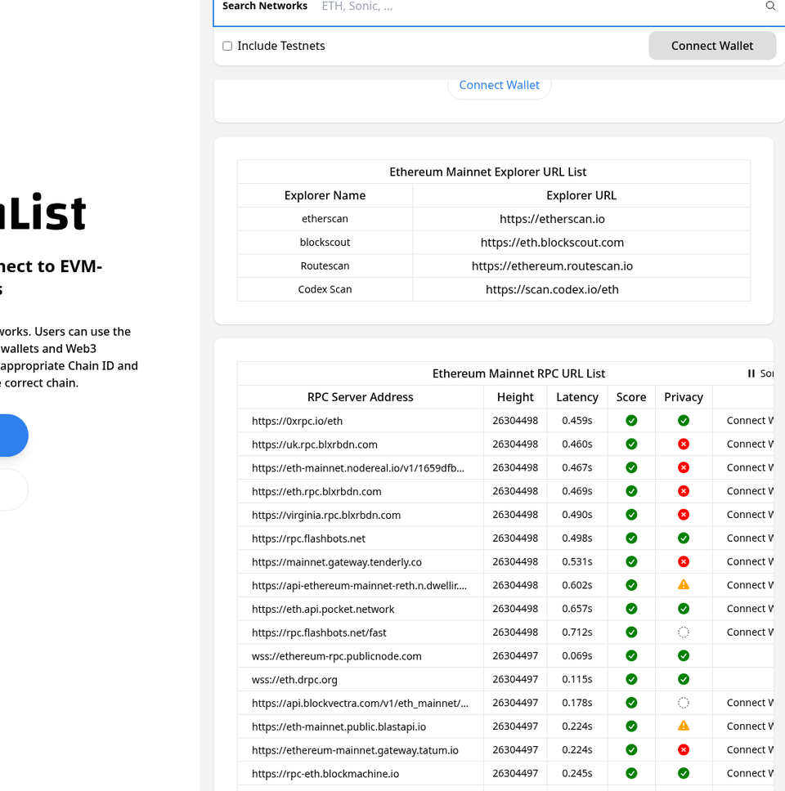
Task: Click the privacy check icon for eth.api.pocket.network
Action: [684, 609]
